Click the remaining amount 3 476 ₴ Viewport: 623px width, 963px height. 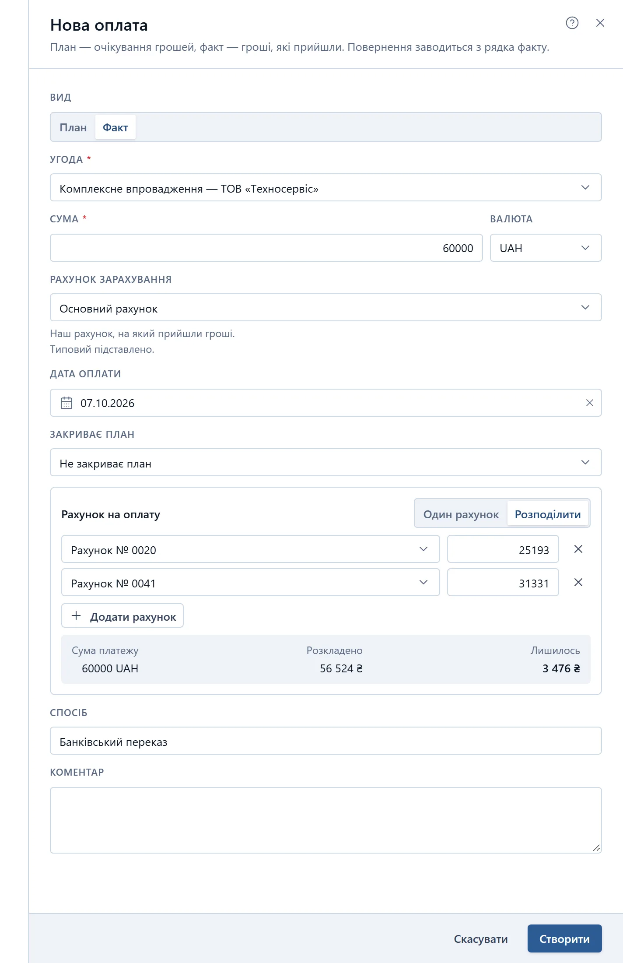561,668
